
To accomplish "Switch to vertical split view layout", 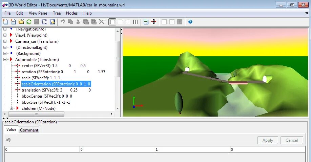I will [x=128, y=22].
